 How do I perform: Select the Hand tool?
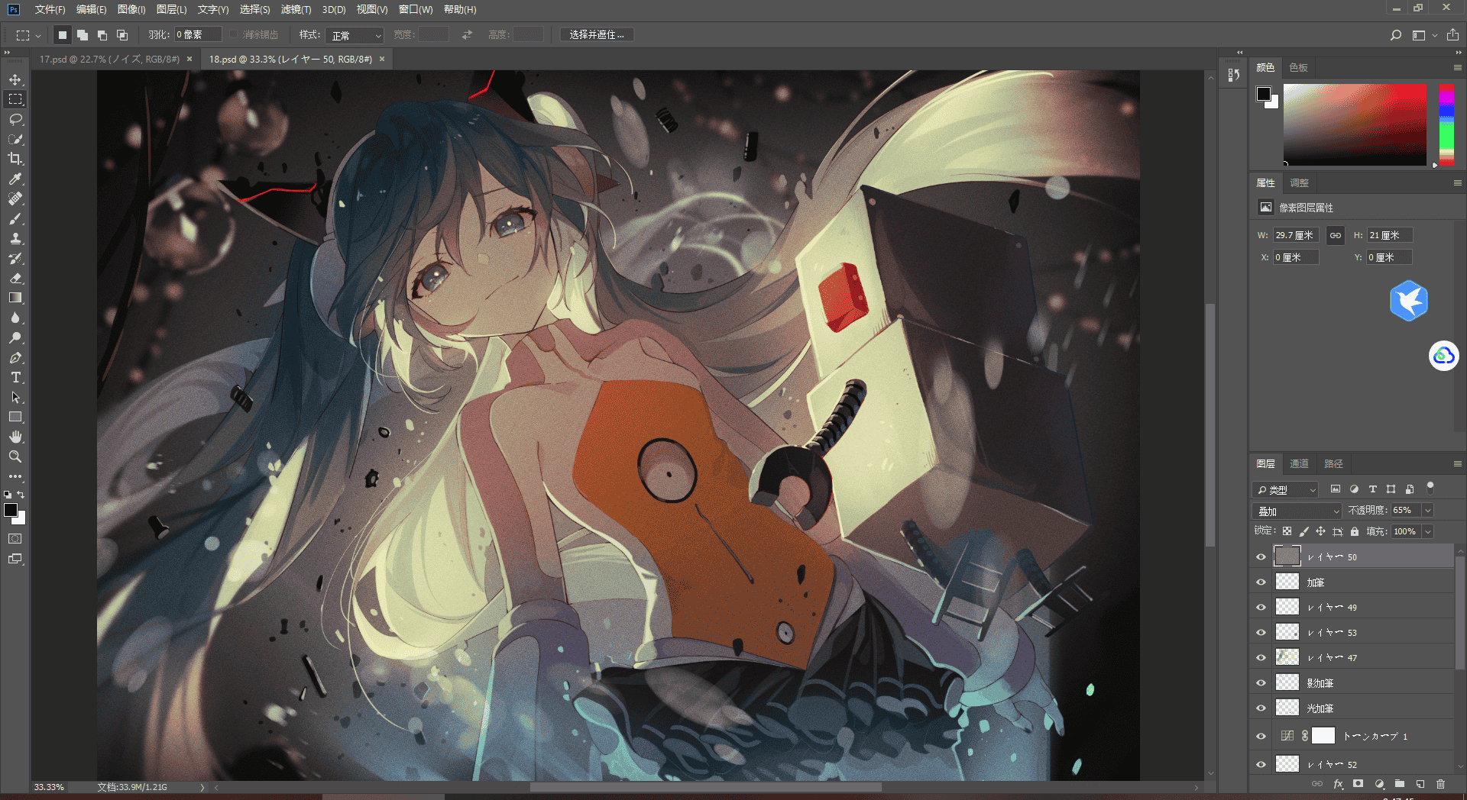(x=15, y=437)
